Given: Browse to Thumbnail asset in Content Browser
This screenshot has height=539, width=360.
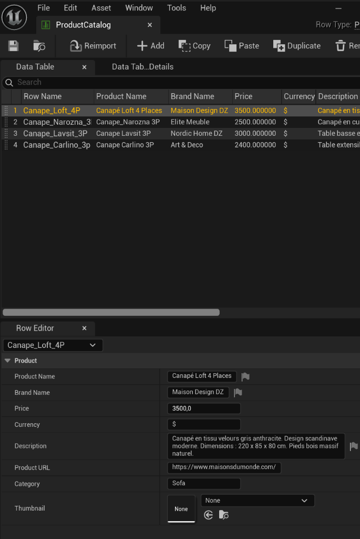Looking at the screenshot, I should 224,515.
